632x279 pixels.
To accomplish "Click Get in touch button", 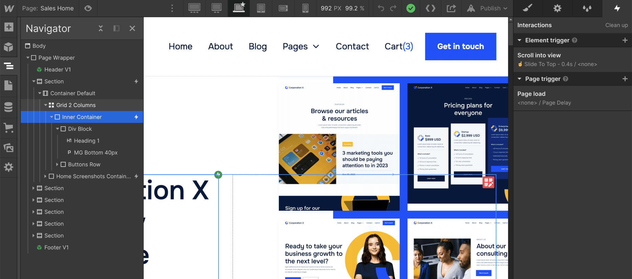I will click(460, 46).
